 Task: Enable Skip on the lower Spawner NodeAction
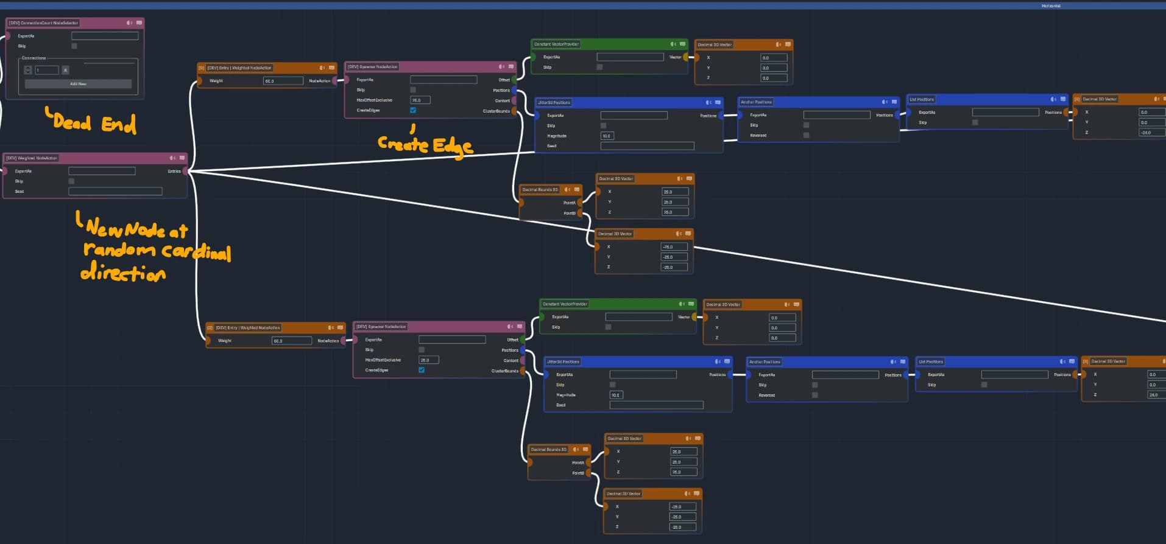click(422, 349)
